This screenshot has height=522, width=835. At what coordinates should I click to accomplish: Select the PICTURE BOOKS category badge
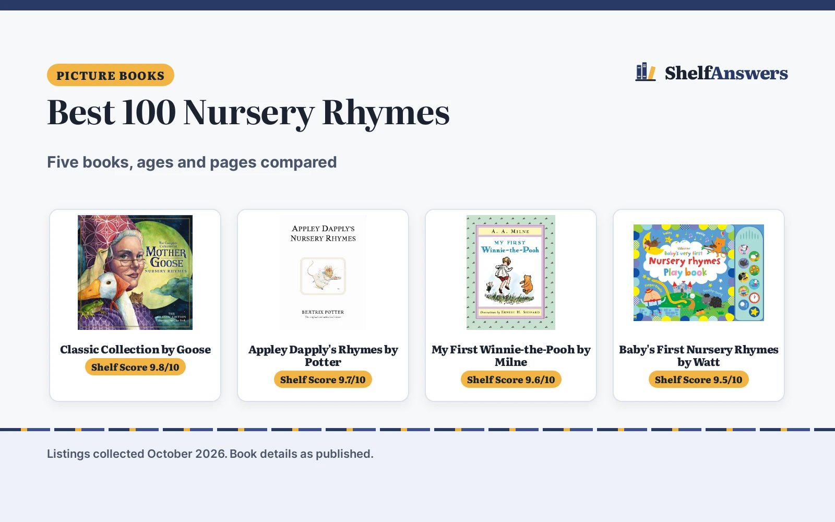(x=111, y=75)
